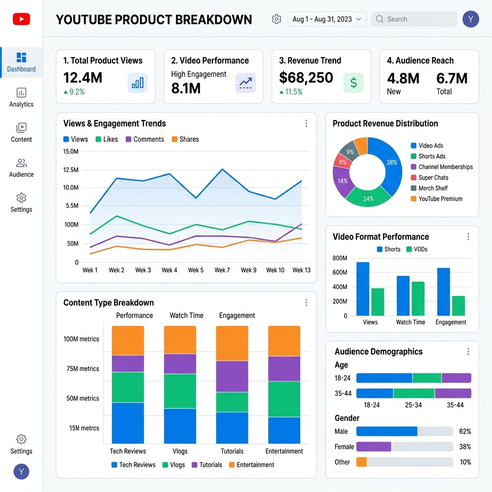Open Content Type Breakdown options menu

pos(306,303)
